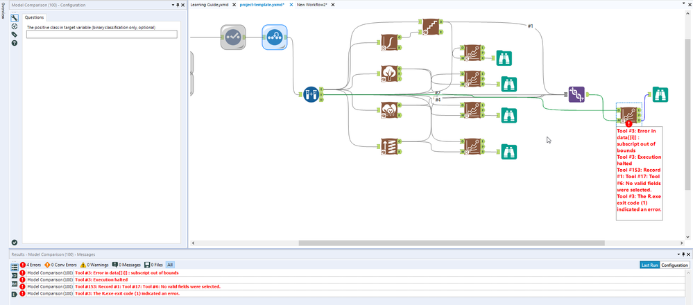Screen dimensions: 693x305
Task: Close the New Workflow2 tab
Action: click(x=333, y=5)
